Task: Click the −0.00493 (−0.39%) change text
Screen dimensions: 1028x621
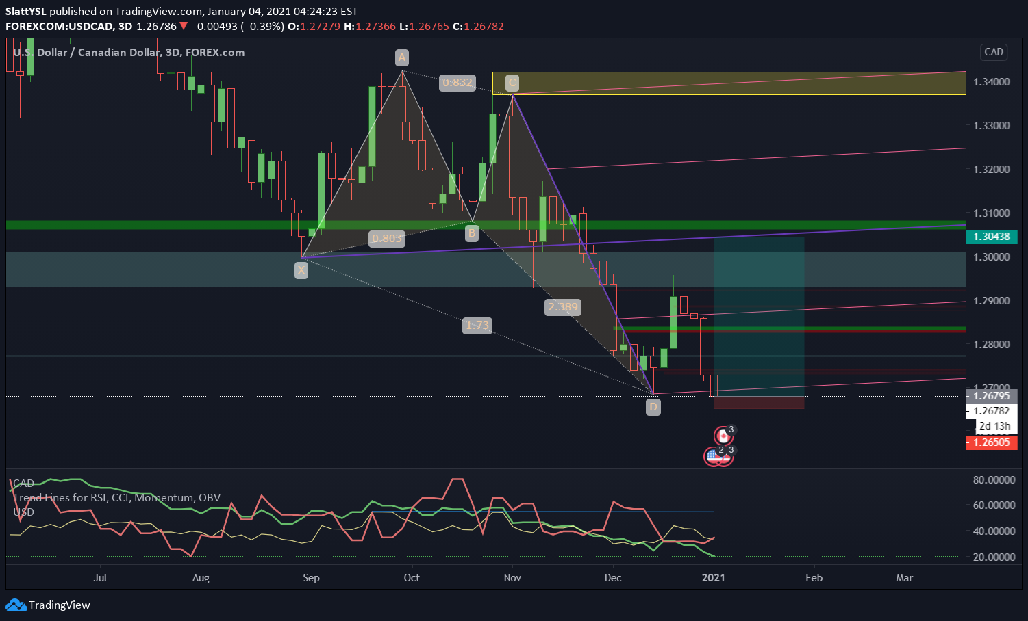Action: coord(237,26)
